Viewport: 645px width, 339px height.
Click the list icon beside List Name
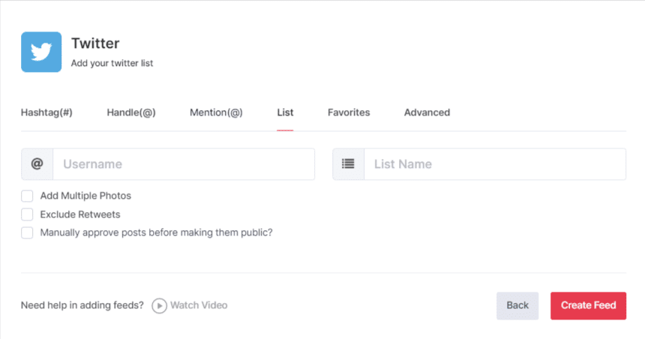coord(348,164)
